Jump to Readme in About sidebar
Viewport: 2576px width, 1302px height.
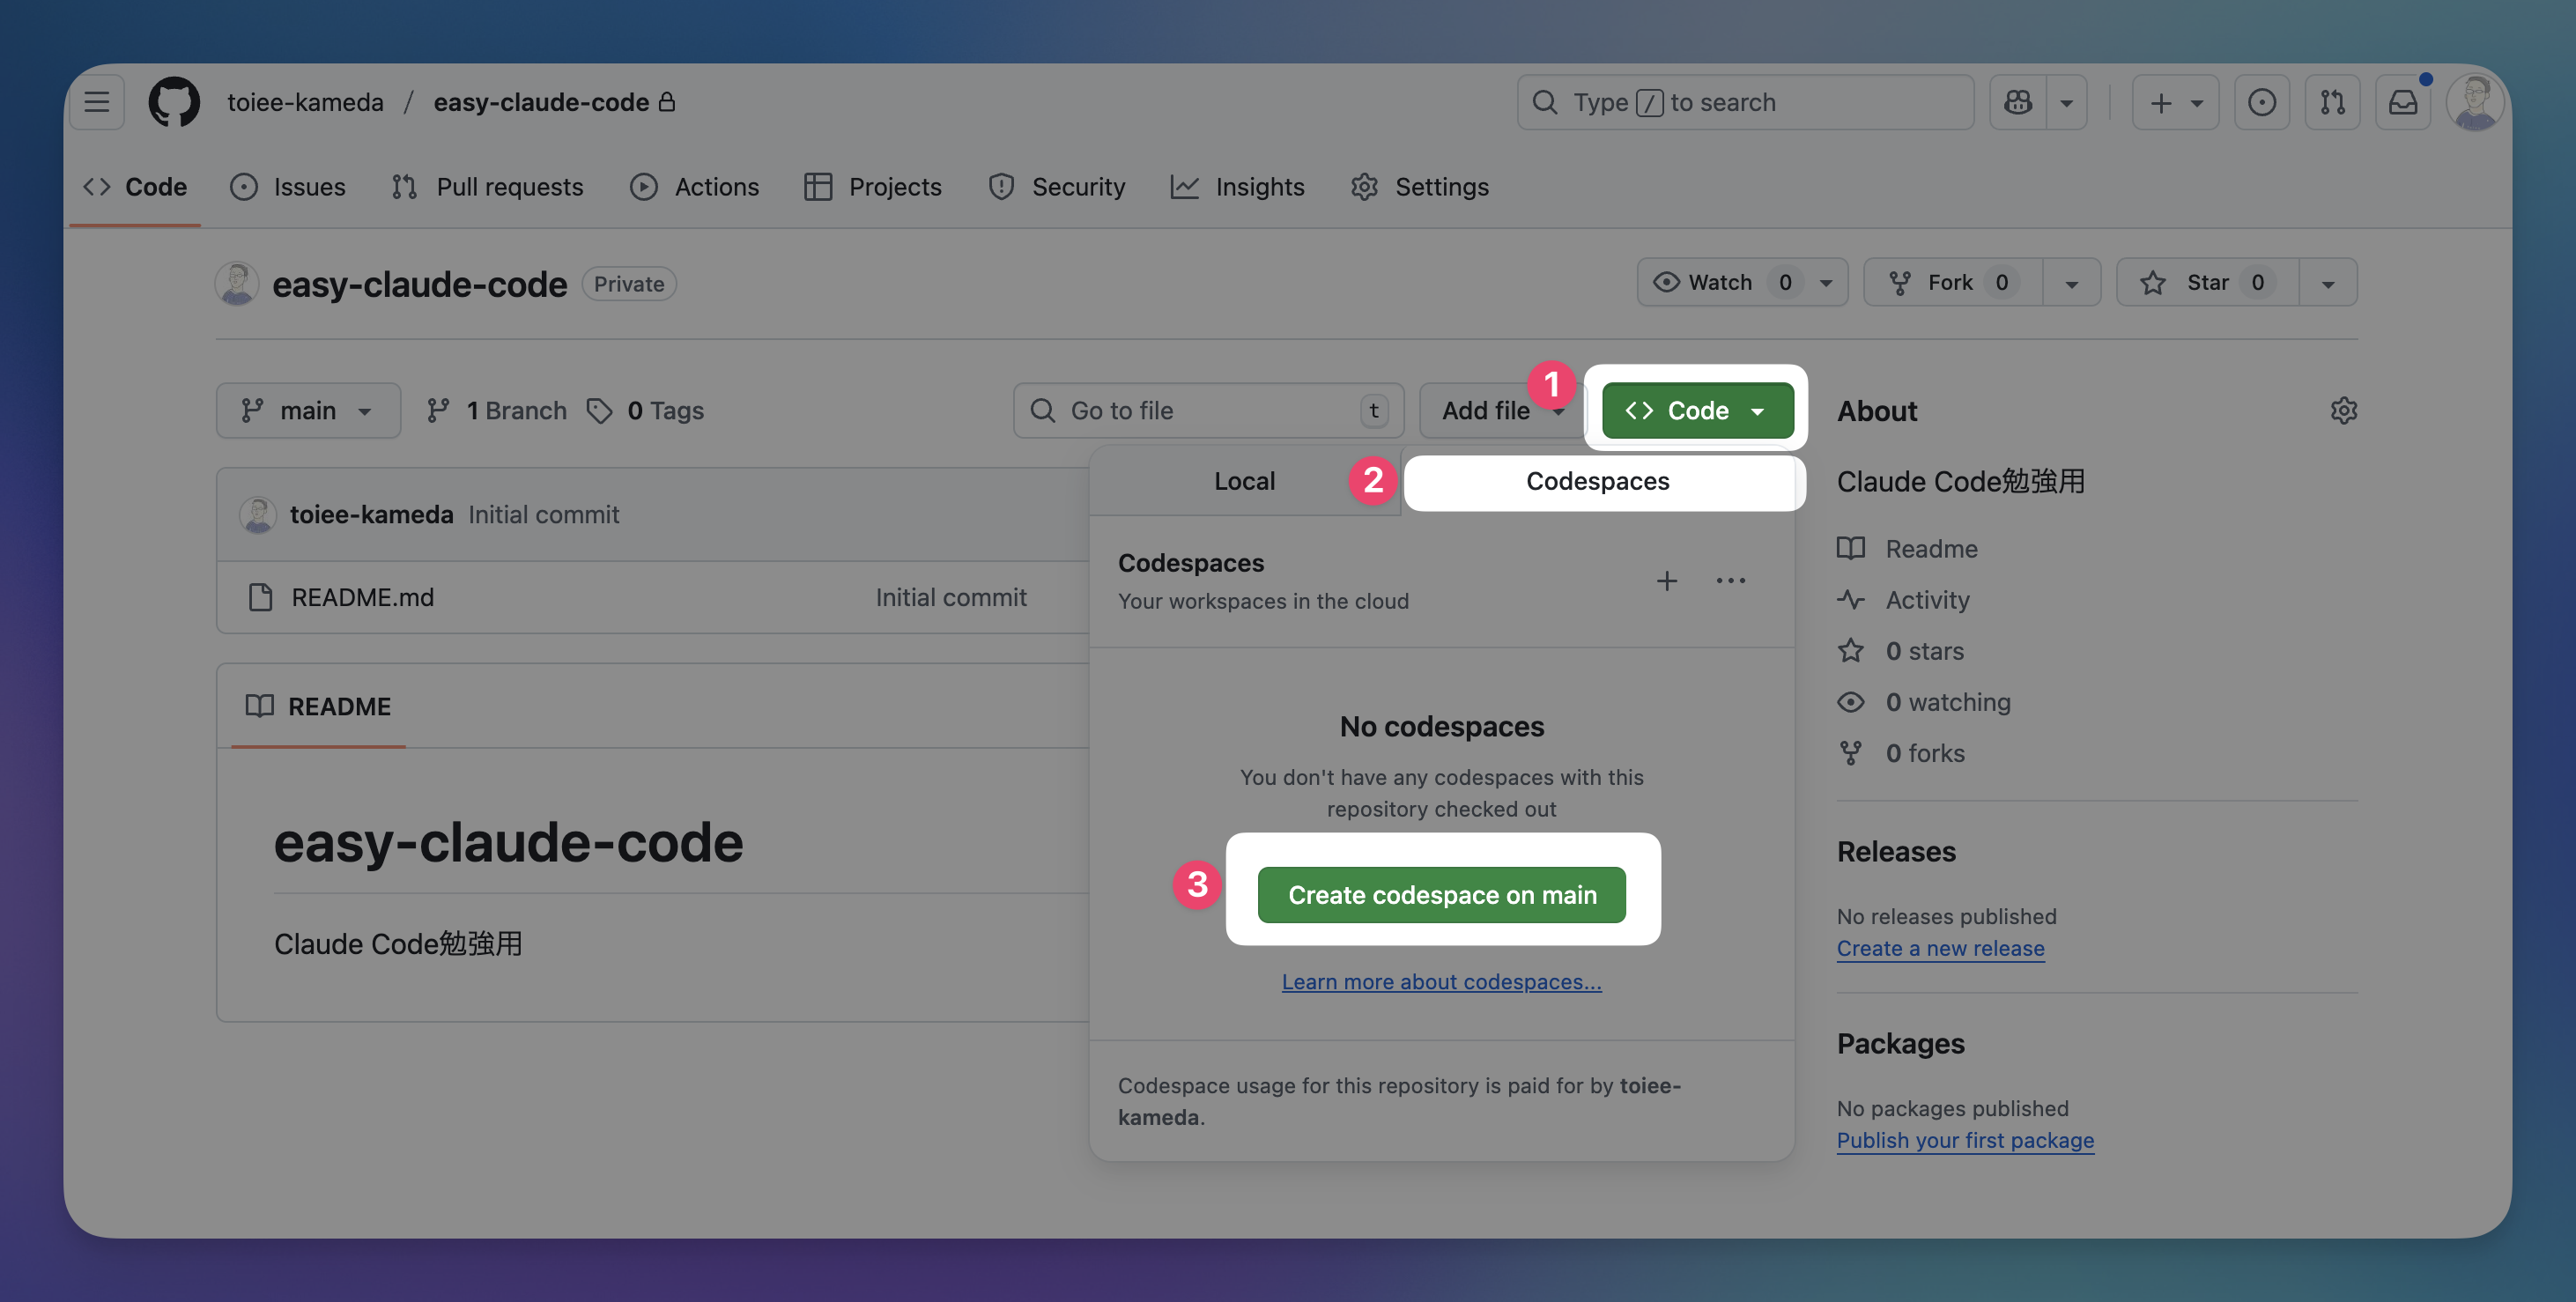(1908, 548)
